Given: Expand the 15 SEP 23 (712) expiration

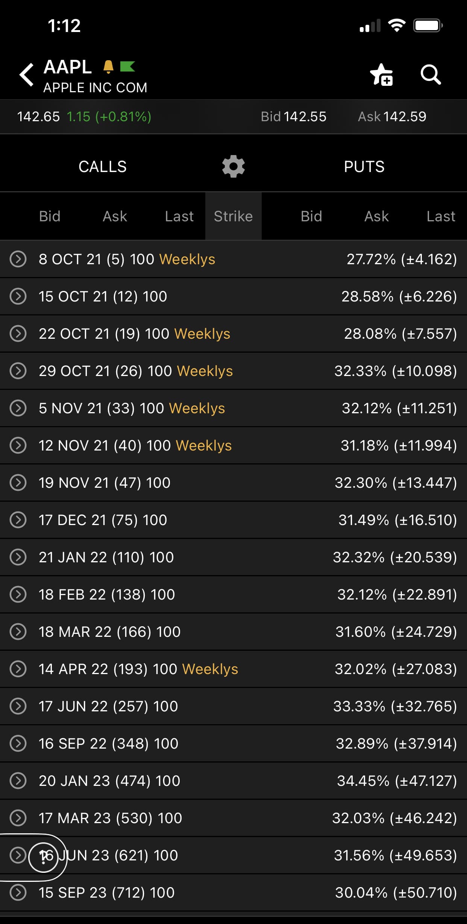Looking at the screenshot, I should [18, 893].
